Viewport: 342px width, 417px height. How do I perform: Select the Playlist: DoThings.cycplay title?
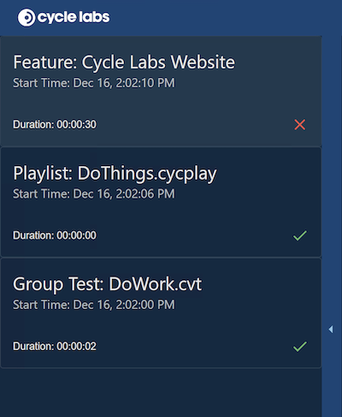115,174
